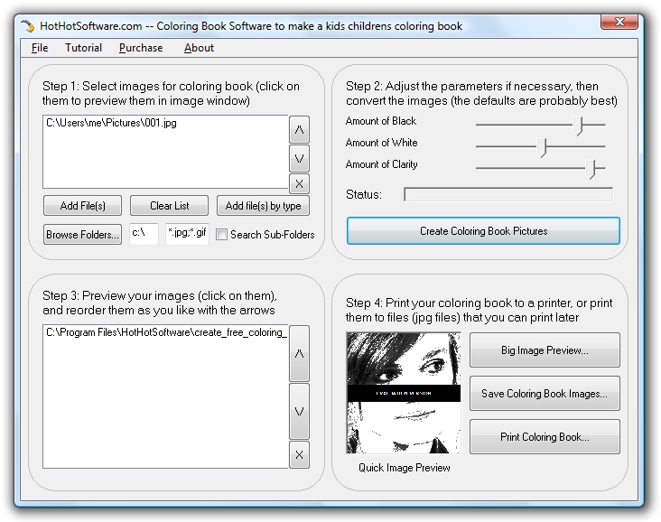Open the File menu
The width and height of the screenshot is (661, 522).
pyautogui.click(x=40, y=48)
